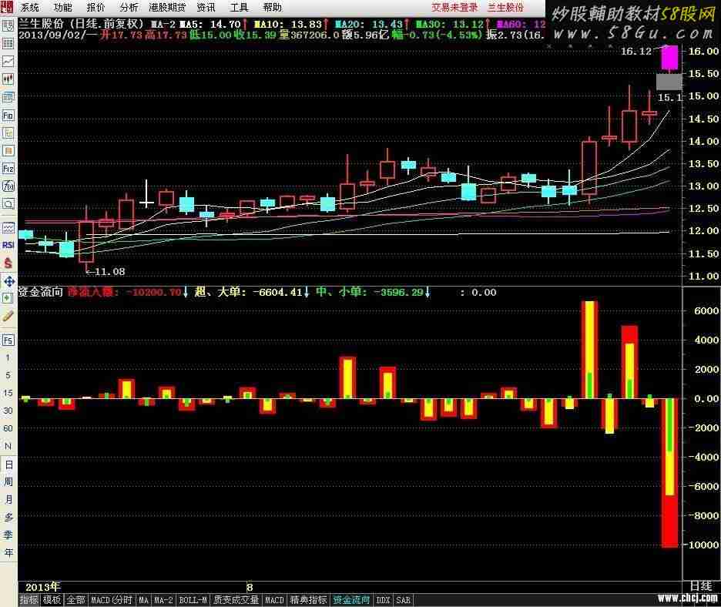This screenshot has width=721, height=607.
Task: Click the Fs intraday icon
Action: tap(8, 340)
